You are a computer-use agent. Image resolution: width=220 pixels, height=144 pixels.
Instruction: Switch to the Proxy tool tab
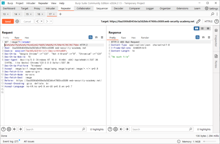[x=37, y=9]
